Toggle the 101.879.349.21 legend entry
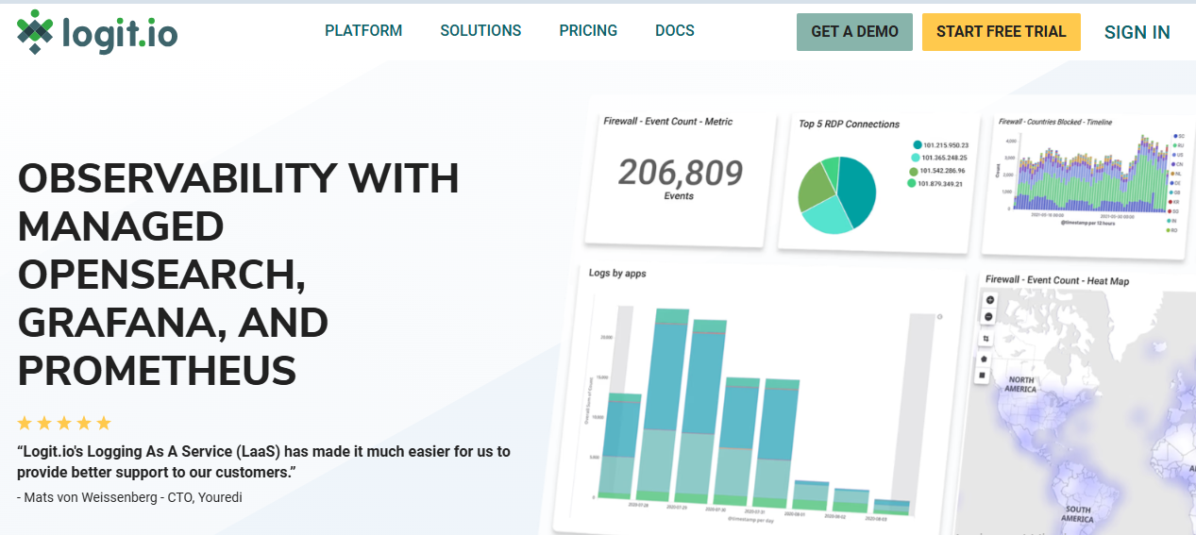 coord(912,183)
